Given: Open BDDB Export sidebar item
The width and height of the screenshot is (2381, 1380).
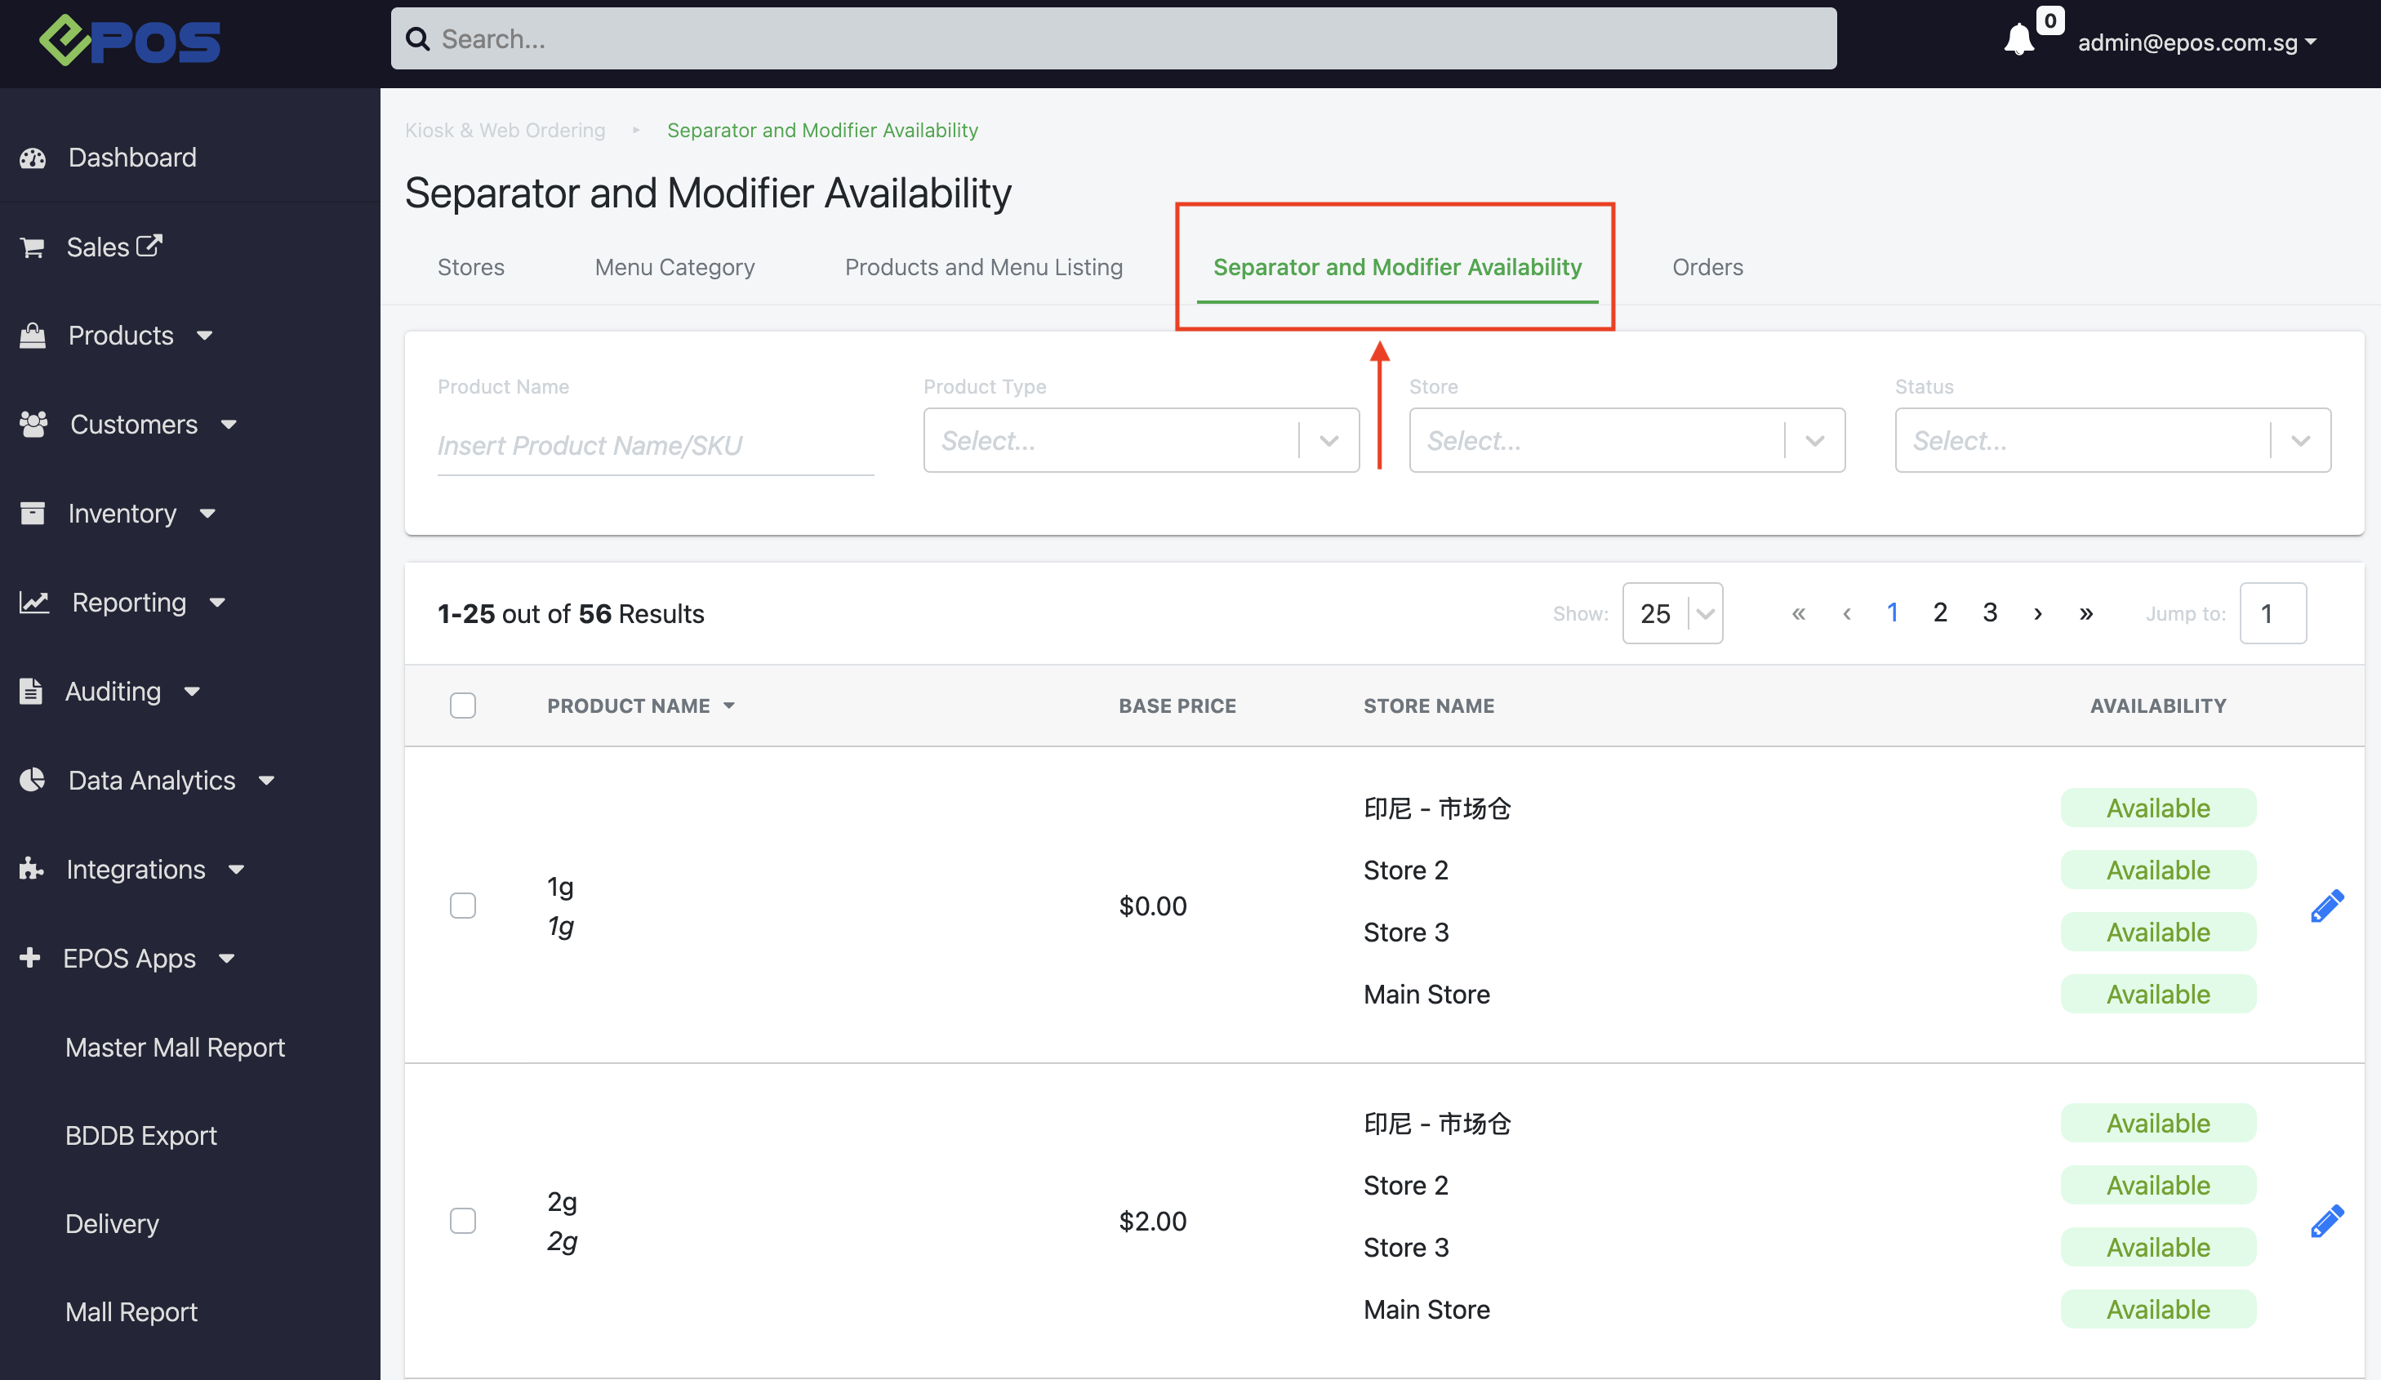Looking at the screenshot, I should pos(140,1135).
